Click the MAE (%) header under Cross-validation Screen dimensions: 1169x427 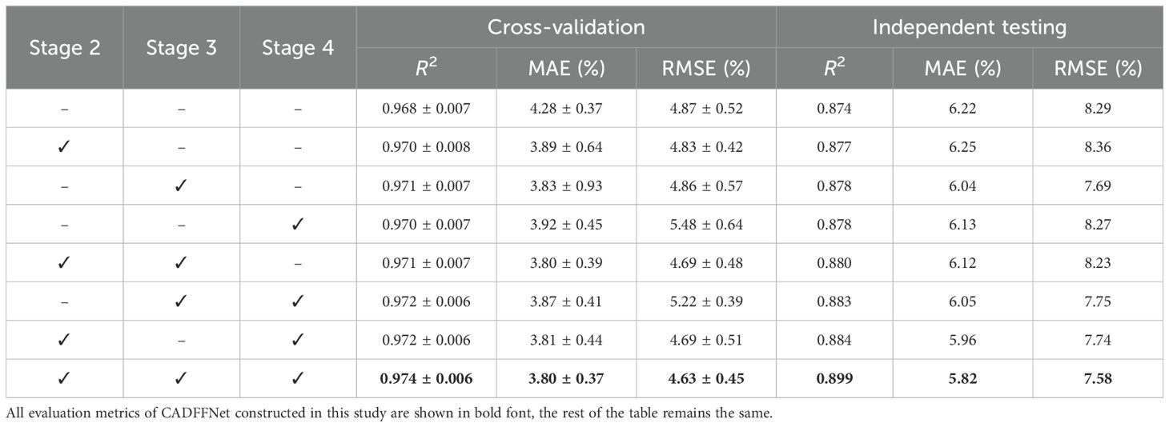[566, 69]
